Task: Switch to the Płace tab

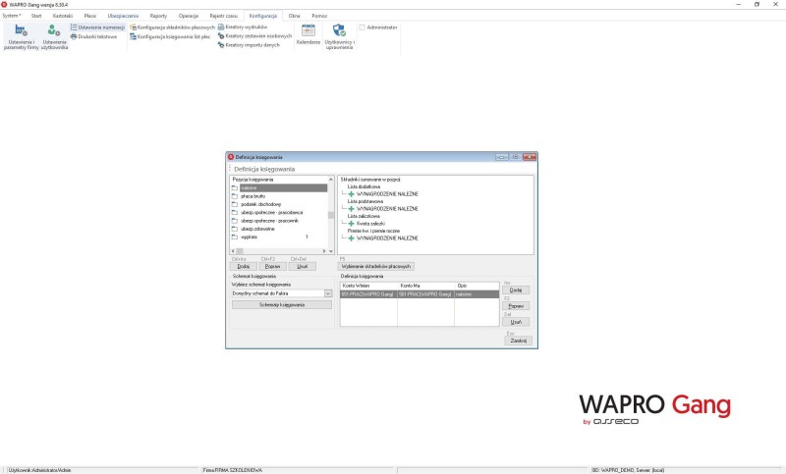Action: [90, 16]
